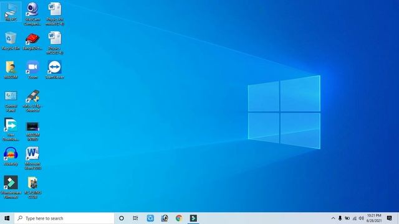
Task: Select the red Bangla Dictionary shortcut
Action: 32,41
